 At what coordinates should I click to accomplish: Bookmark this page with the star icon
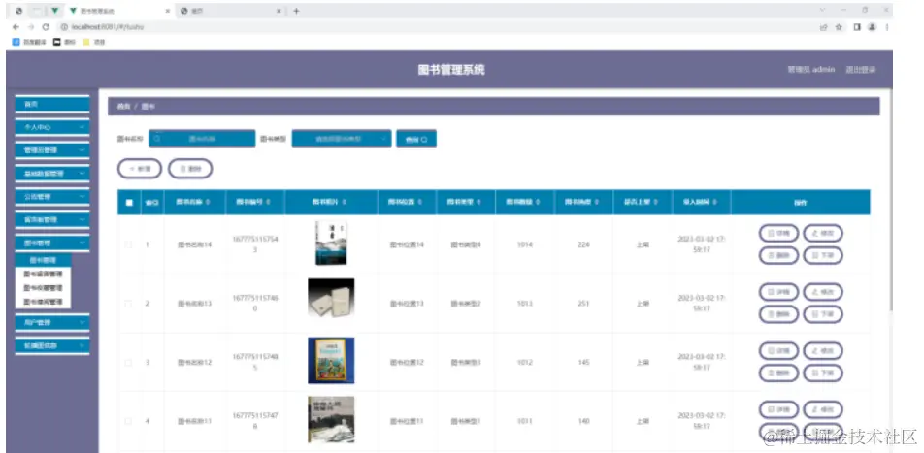point(839,27)
